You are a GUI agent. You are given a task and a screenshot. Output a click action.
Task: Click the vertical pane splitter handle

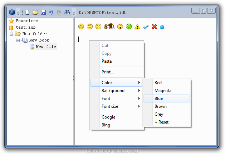74,79
